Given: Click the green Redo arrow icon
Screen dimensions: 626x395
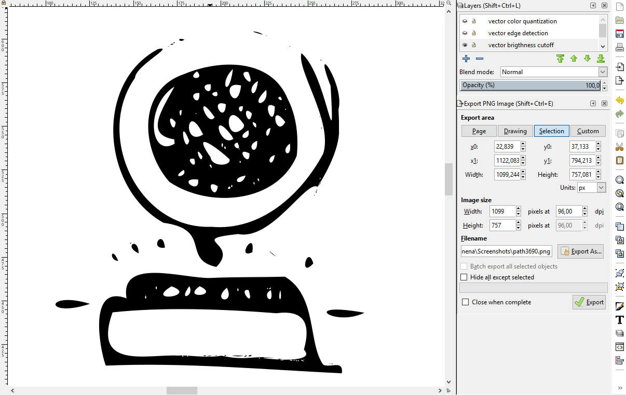Looking at the screenshot, I should (619, 114).
